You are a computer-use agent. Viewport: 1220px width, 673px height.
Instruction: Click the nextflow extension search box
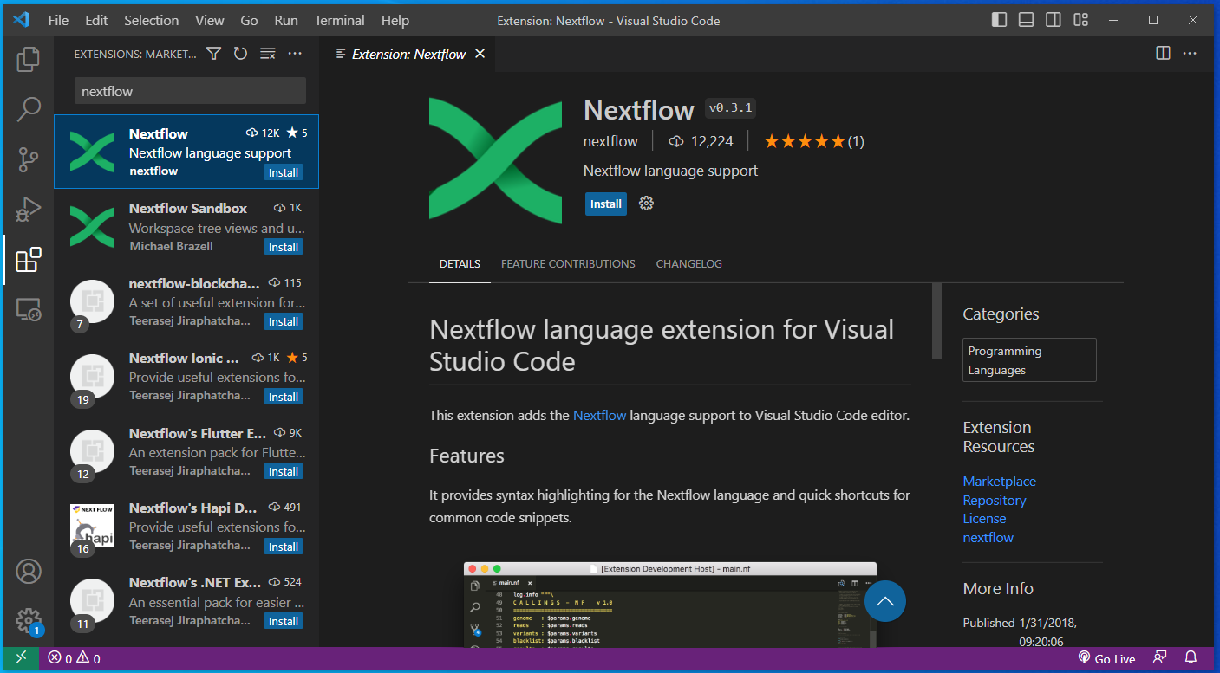190,91
